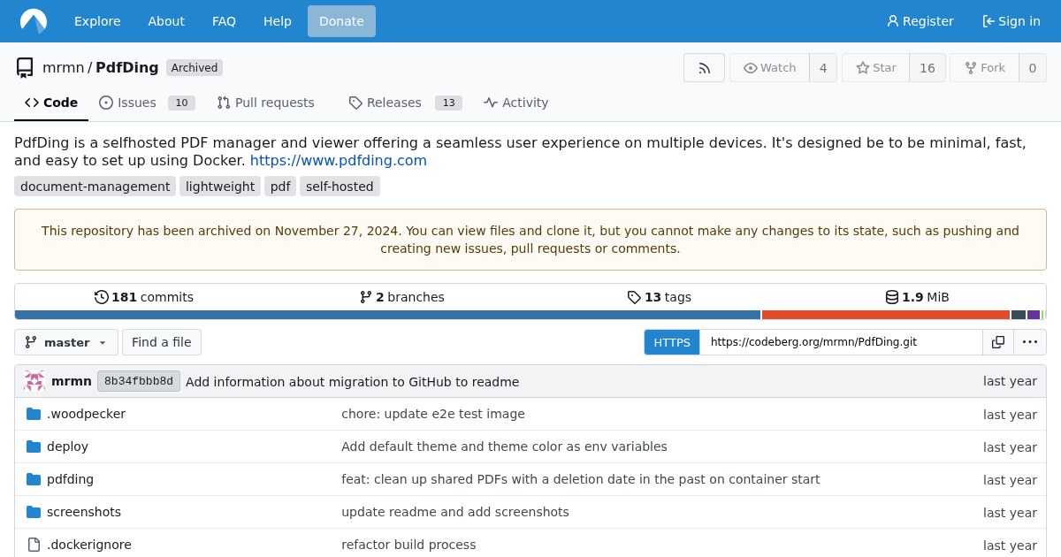
Task: Switch to the Code tab
Action: click(x=51, y=103)
